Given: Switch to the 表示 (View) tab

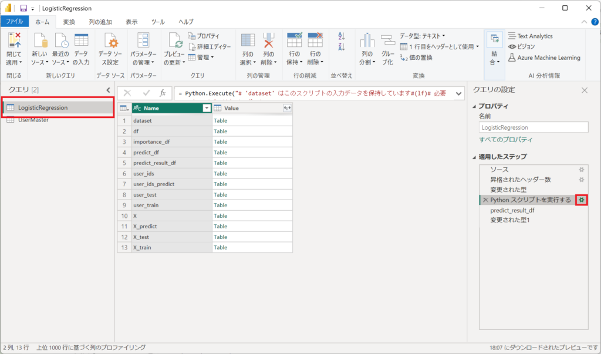Looking at the screenshot, I should [131, 22].
